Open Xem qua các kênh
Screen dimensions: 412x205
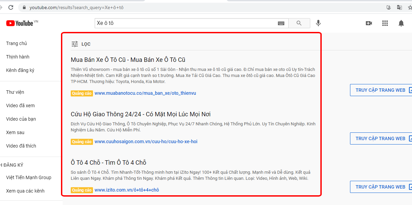click(x=25, y=191)
